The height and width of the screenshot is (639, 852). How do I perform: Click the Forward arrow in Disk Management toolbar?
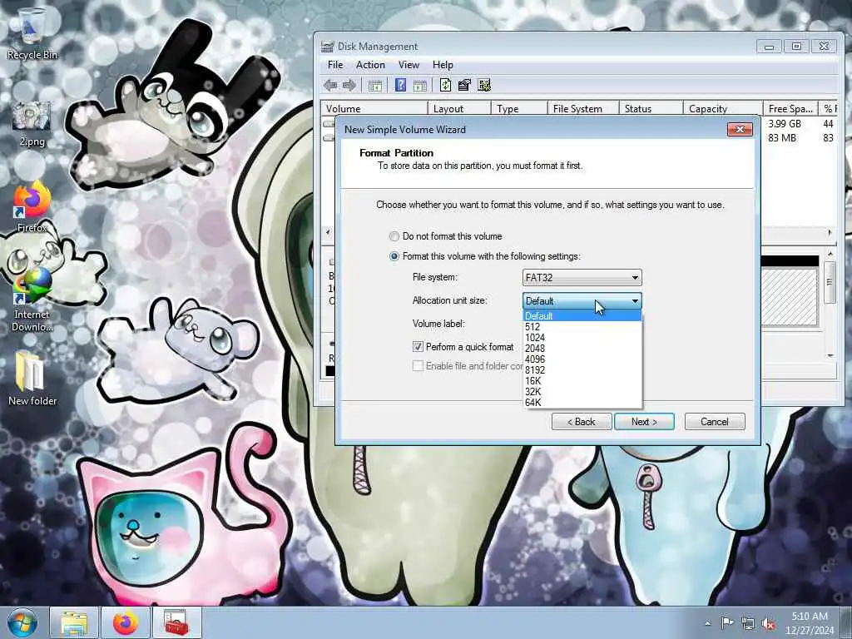[x=349, y=85]
